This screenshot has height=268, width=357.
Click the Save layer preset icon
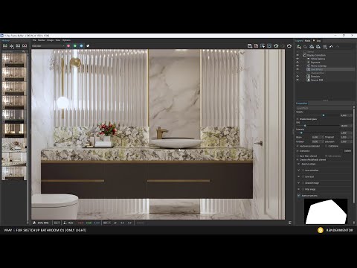coord(312,47)
